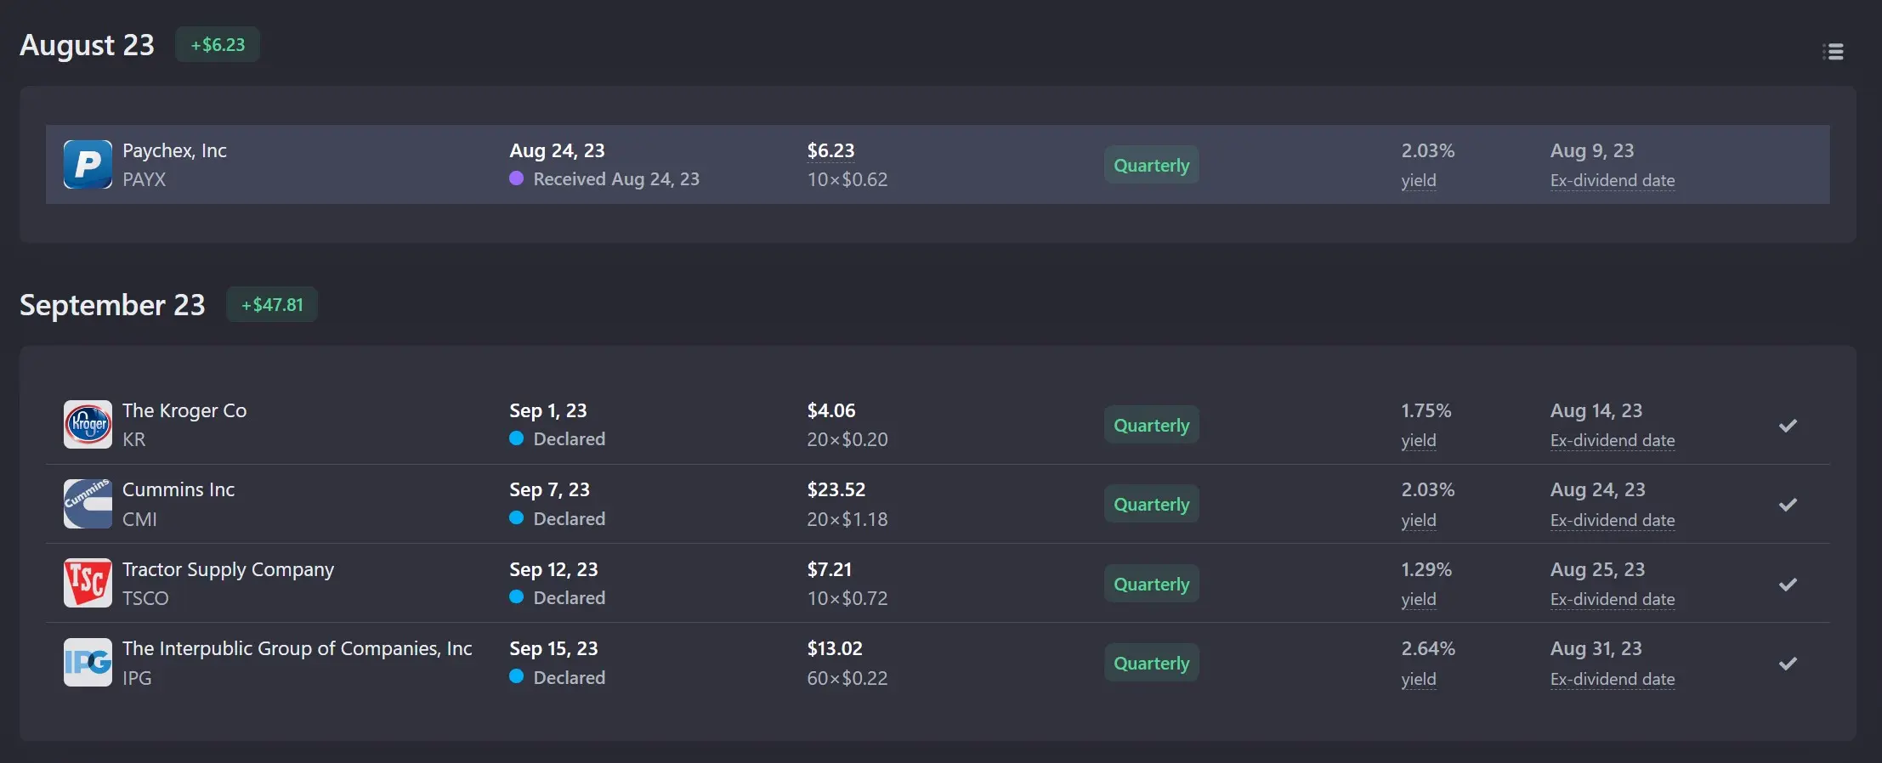Click the Tractor Supply TSC logo
1882x763 pixels.
(88, 583)
